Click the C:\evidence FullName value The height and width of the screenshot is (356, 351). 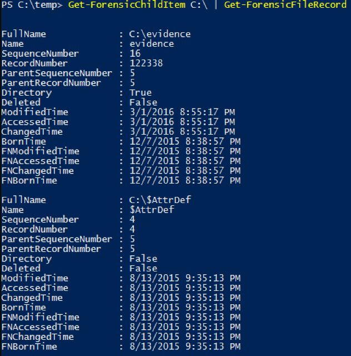[x=160, y=34]
